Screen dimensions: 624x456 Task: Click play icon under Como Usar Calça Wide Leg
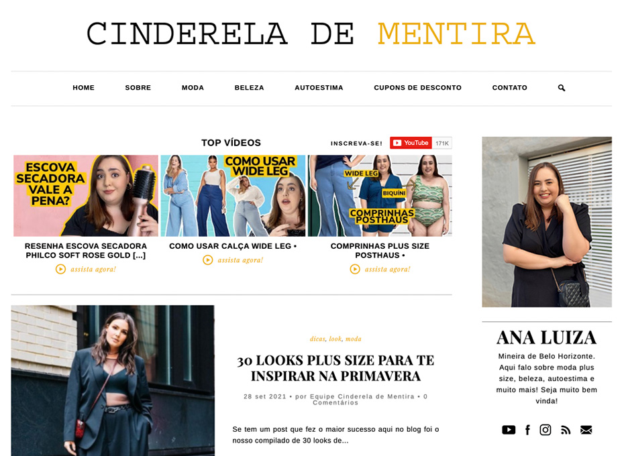click(208, 260)
